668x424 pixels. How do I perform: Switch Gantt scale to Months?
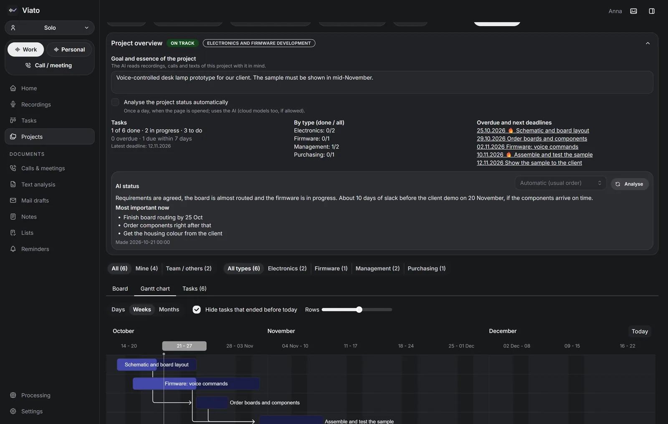[169, 310]
